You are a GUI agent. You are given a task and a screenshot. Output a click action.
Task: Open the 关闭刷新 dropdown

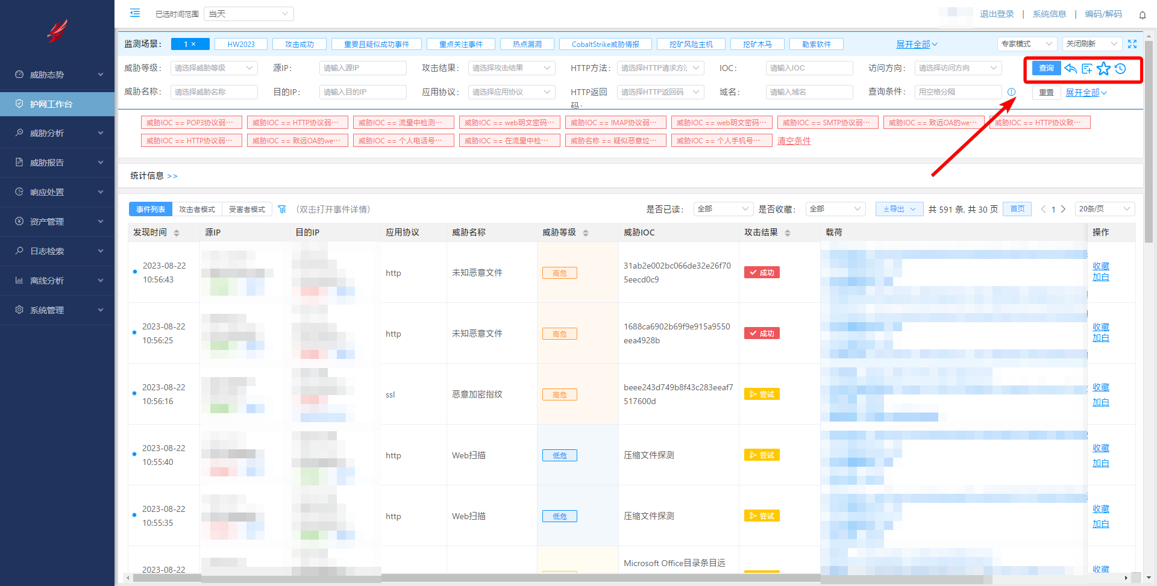1092,44
